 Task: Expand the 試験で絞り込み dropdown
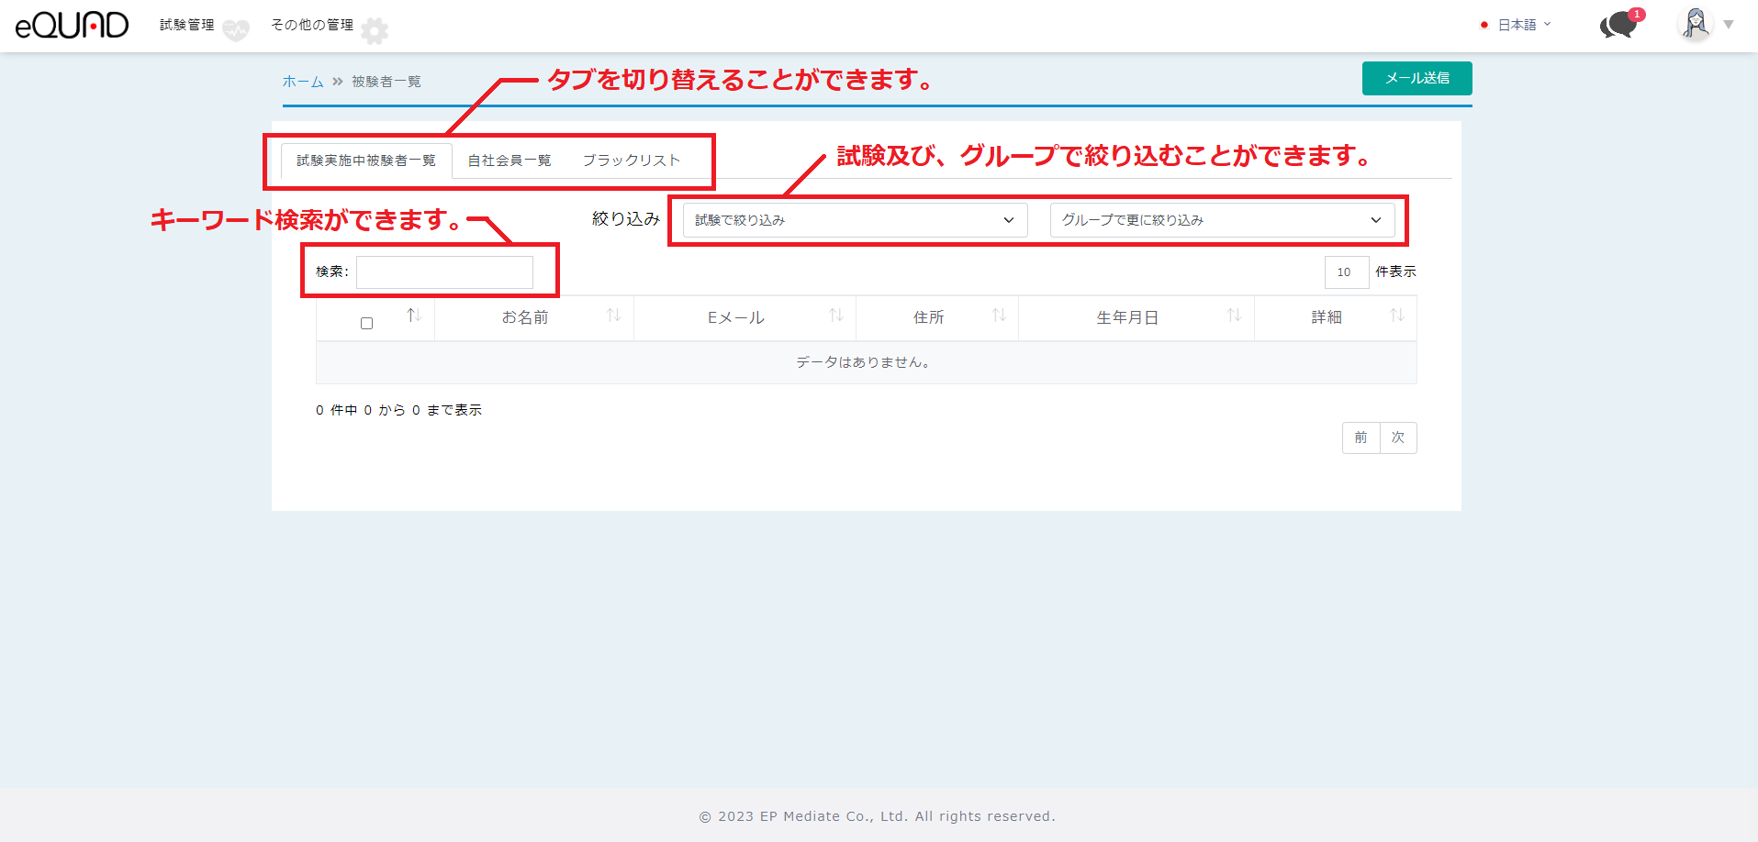[x=855, y=220]
